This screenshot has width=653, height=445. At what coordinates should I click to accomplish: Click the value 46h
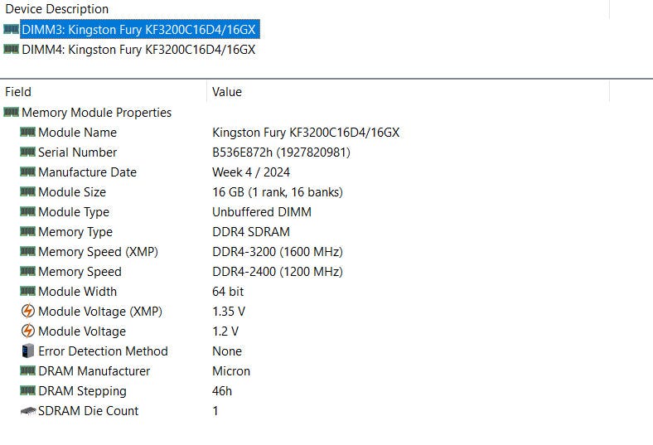coord(222,391)
